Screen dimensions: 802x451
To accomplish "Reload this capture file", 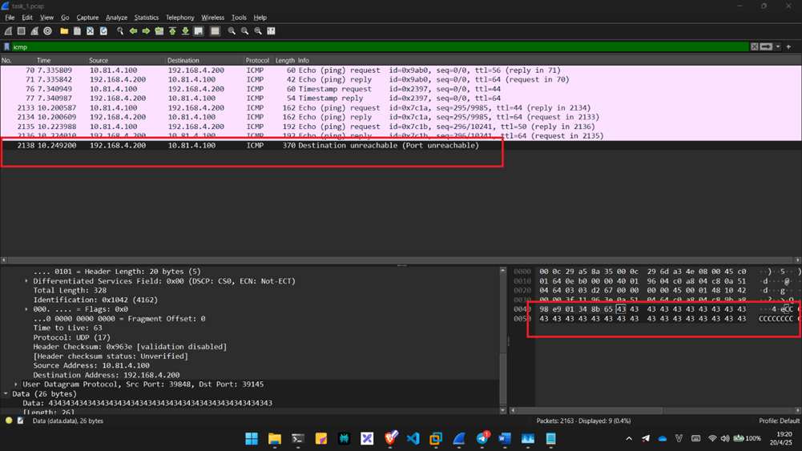I will (103, 31).
